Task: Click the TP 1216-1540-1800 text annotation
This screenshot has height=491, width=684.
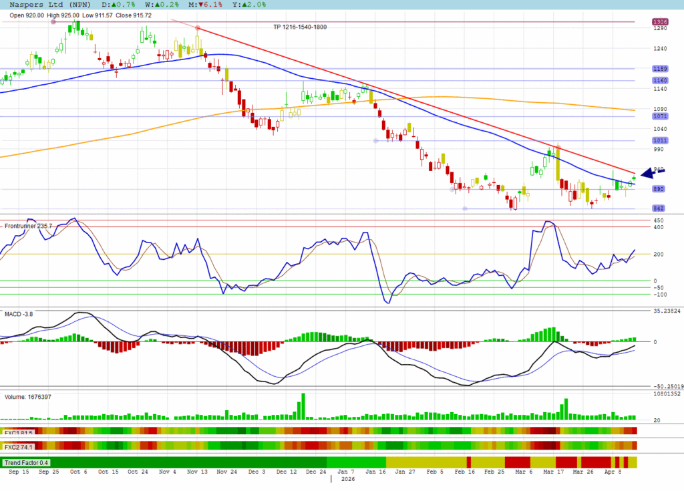Action: point(299,27)
